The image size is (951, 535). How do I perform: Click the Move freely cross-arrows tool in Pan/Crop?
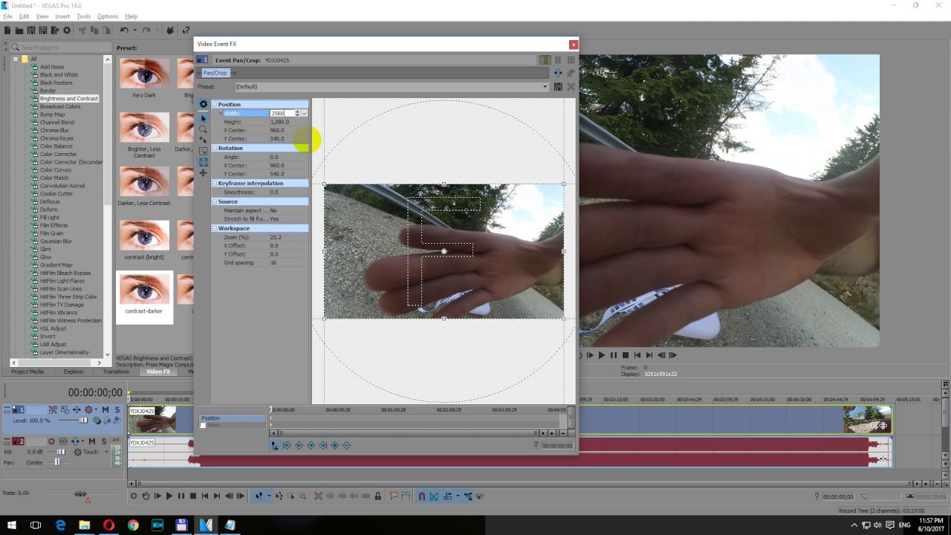[x=203, y=173]
